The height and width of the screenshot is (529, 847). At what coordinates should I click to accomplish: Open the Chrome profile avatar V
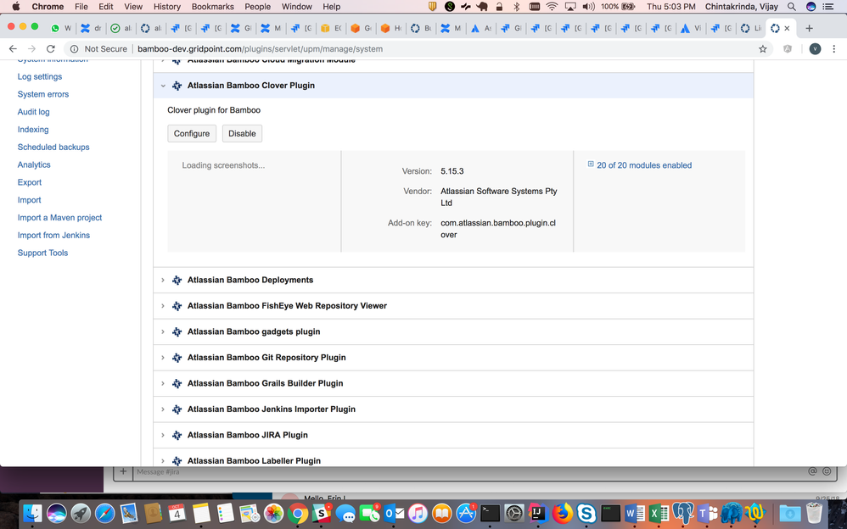815,49
